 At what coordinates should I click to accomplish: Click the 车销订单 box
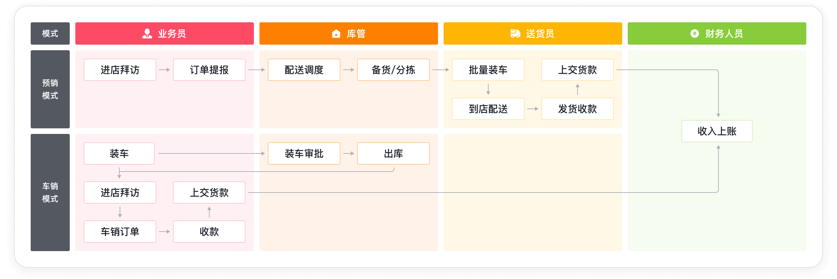pyautogui.click(x=120, y=232)
